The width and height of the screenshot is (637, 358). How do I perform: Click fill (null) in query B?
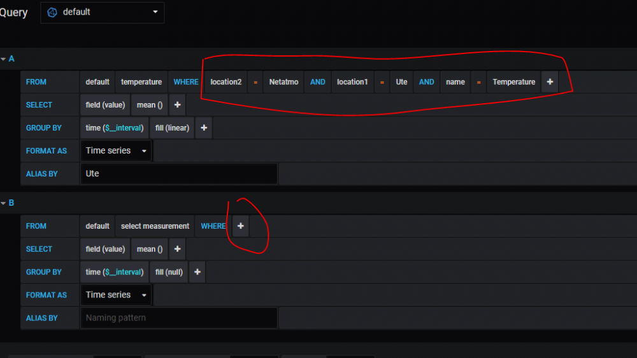click(169, 272)
